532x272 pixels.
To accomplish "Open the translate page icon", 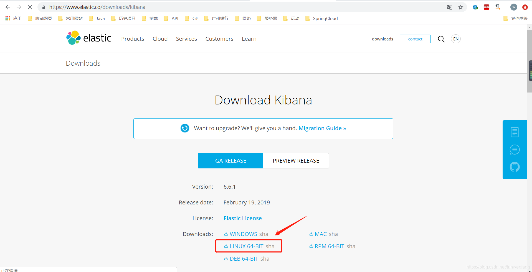I will point(450,7).
